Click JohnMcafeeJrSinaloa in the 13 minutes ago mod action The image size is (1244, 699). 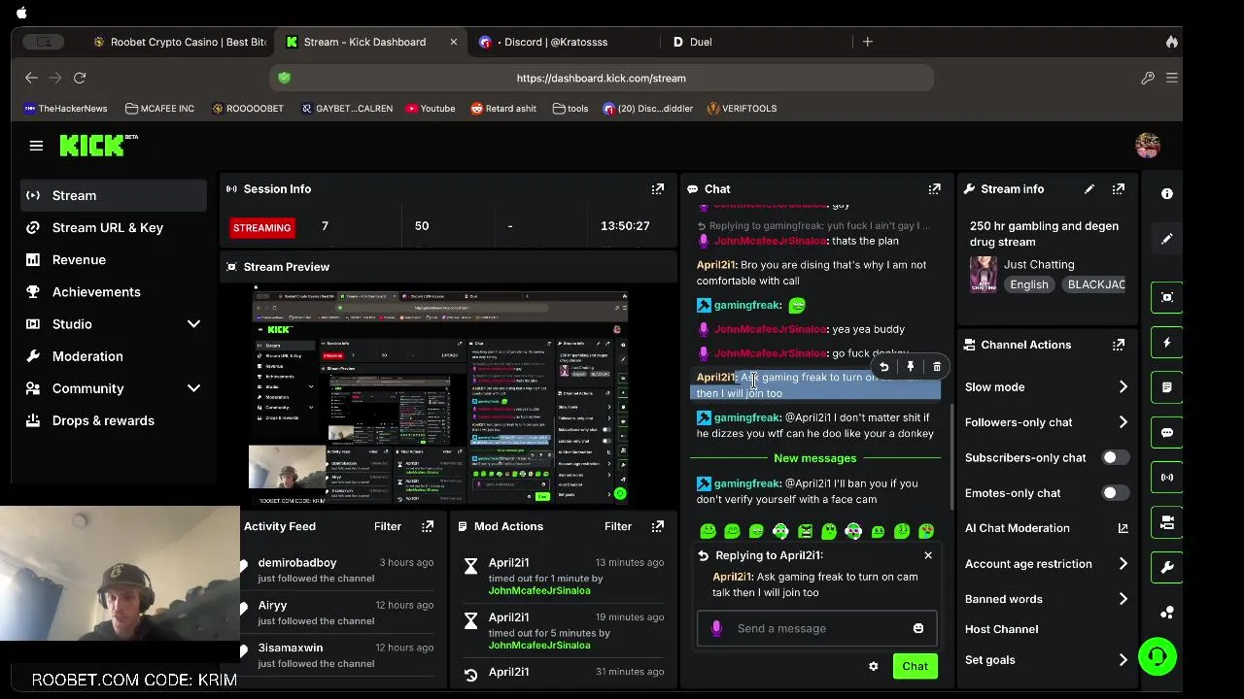[x=539, y=590]
